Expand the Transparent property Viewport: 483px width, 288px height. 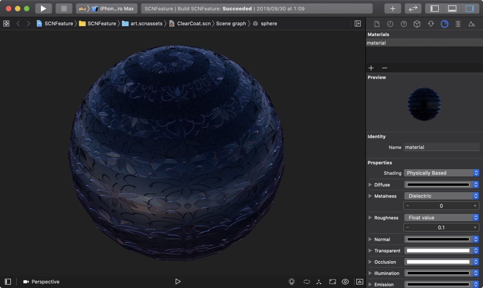point(370,251)
